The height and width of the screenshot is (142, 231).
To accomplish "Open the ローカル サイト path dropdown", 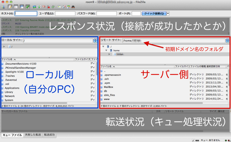I will point(95,41).
